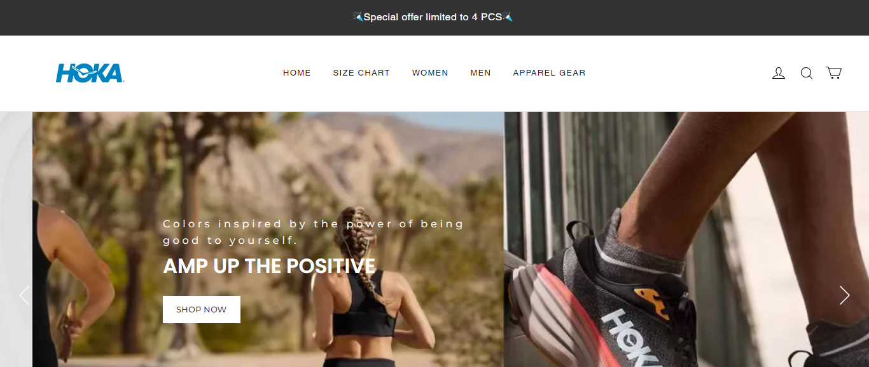Click the 'Special offer limited to 4 PCS' announcement
869x367 pixels.
click(433, 17)
